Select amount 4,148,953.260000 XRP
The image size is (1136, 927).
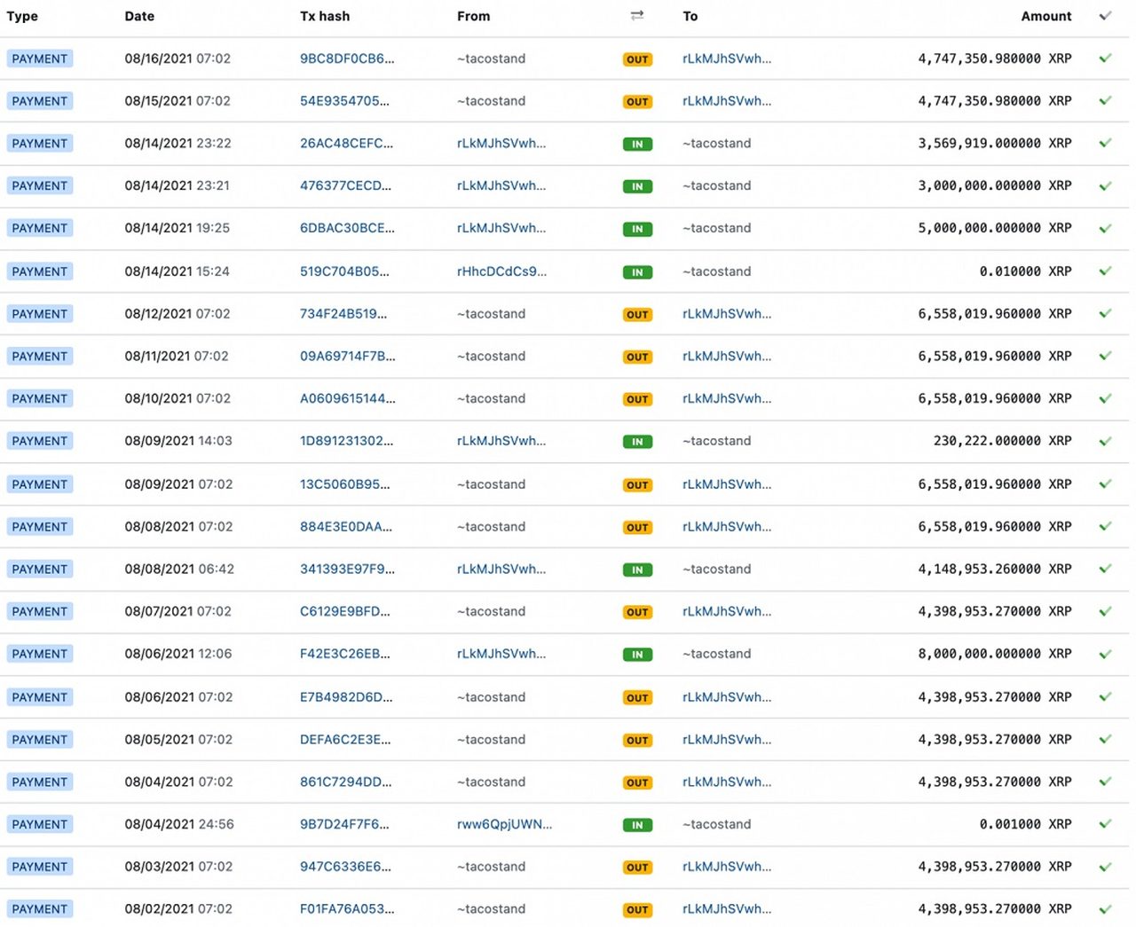(995, 569)
